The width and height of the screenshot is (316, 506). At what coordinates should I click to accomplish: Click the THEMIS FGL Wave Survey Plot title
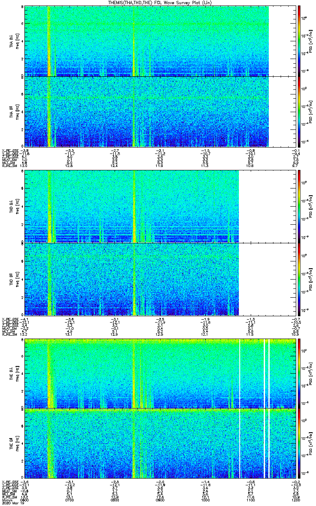[160, 3]
